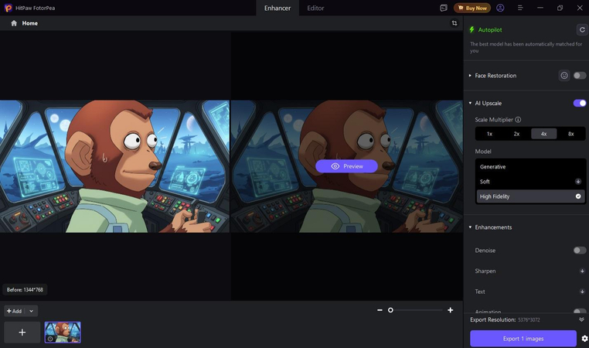The height and width of the screenshot is (348, 589).
Task: Open export settings gear icon
Action: click(584, 339)
